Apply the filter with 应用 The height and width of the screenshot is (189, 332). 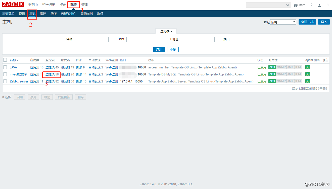point(159,49)
